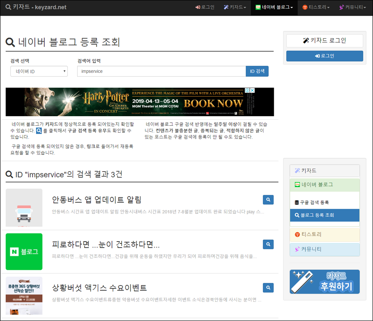Image resolution: width=373 pixels, height=321 pixels.
Task: Expand the 키자드 navbar dropdown
Action: pyautogui.click(x=235, y=7)
